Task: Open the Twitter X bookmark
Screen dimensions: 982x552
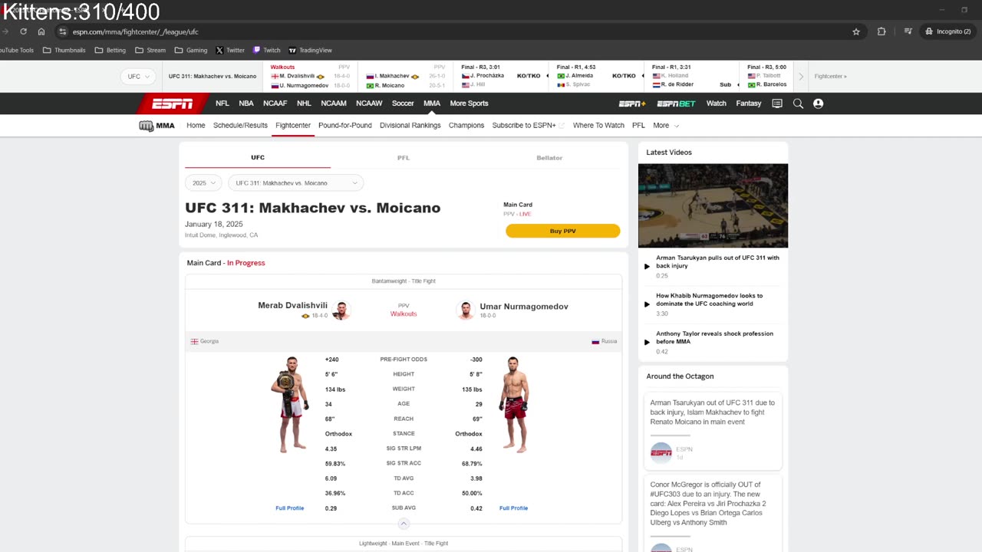Action: click(230, 51)
